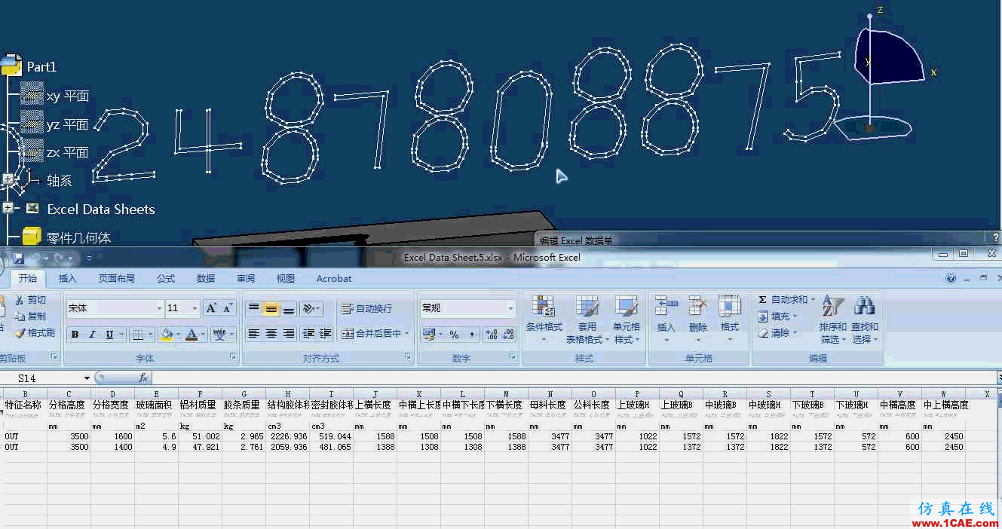Click the Excel Help question mark icon
Image resolution: width=1002 pixels, height=529 pixels.
coord(951,278)
